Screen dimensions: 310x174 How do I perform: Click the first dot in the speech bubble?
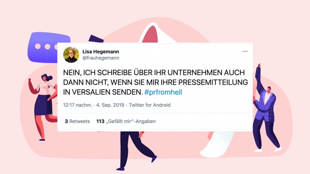coord(38,46)
